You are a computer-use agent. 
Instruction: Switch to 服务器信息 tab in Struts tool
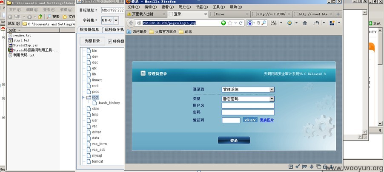click(x=89, y=30)
